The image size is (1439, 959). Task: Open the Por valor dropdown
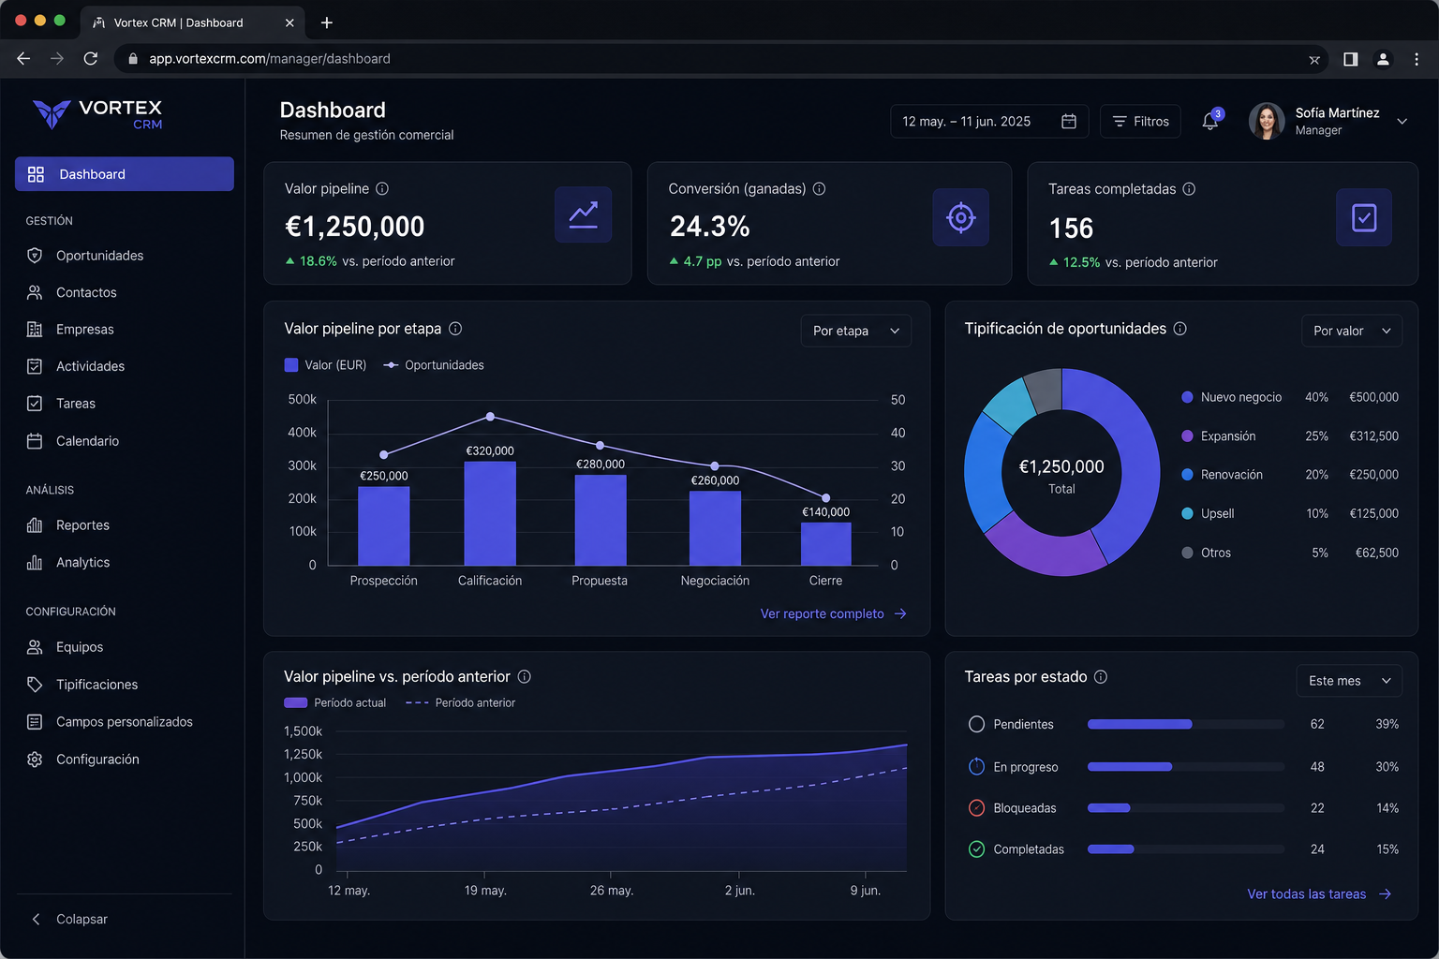(1351, 331)
